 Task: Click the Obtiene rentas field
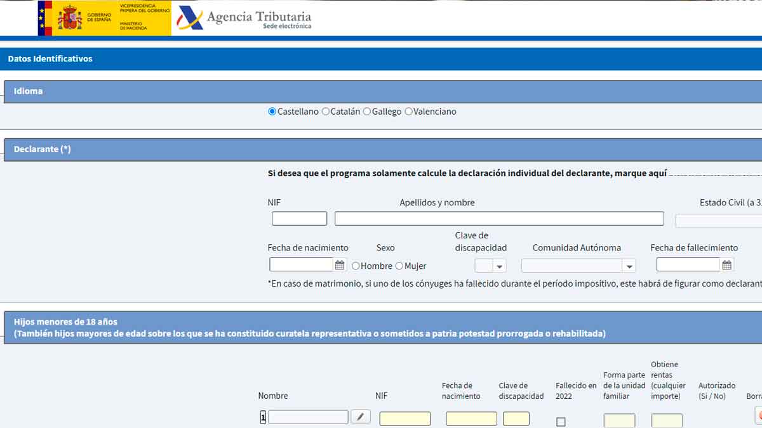(667, 420)
